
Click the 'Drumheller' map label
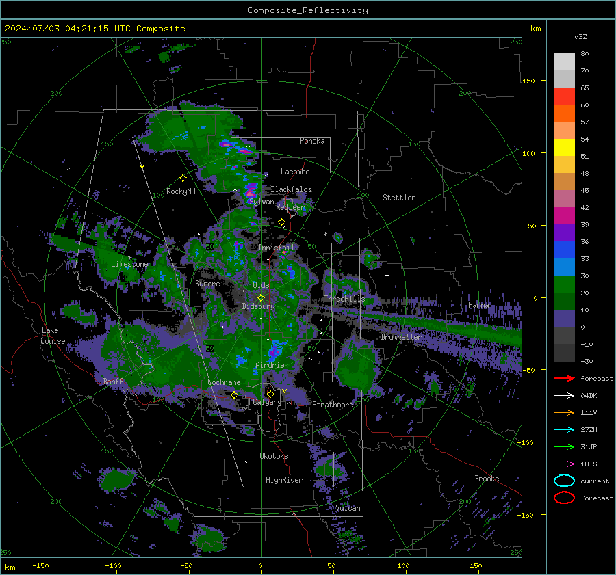(x=400, y=337)
